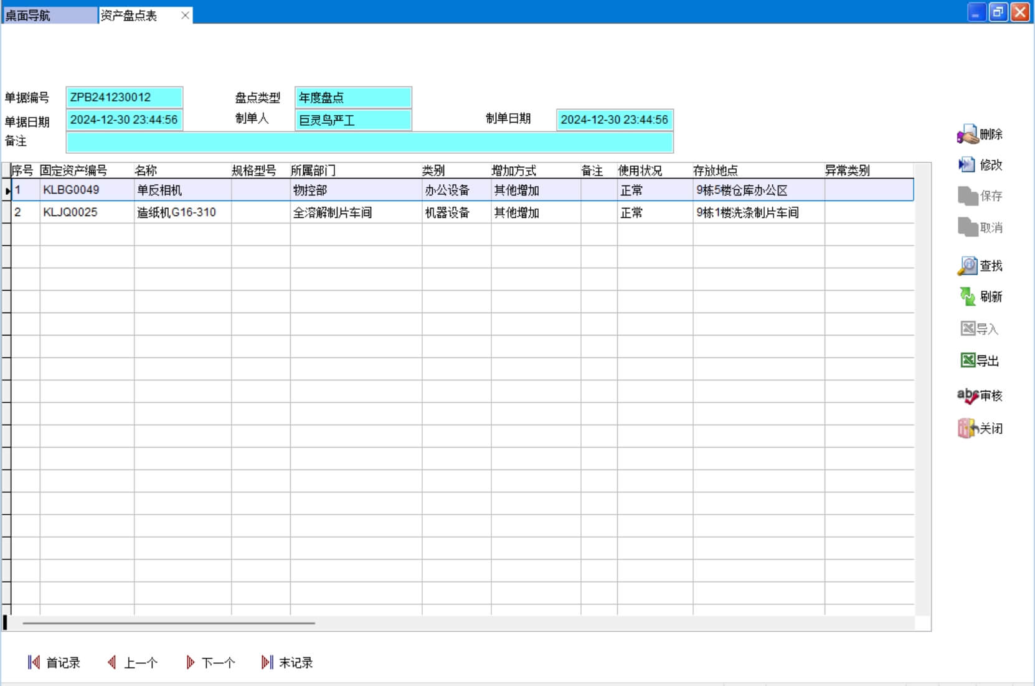Click the 单据编号 field ZPB241230012

click(124, 98)
